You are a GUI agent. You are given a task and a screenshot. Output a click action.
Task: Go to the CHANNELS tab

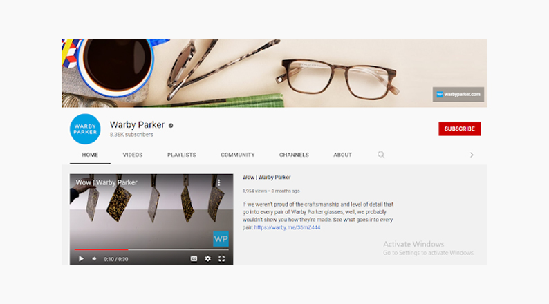click(294, 155)
